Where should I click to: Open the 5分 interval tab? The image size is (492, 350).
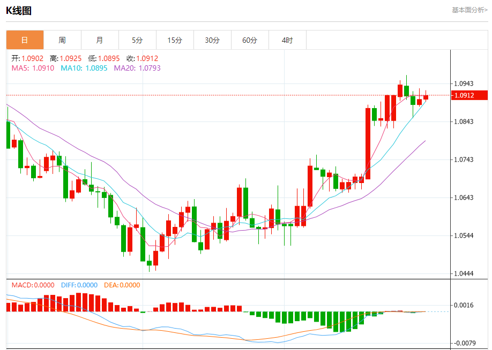click(137, 40)
